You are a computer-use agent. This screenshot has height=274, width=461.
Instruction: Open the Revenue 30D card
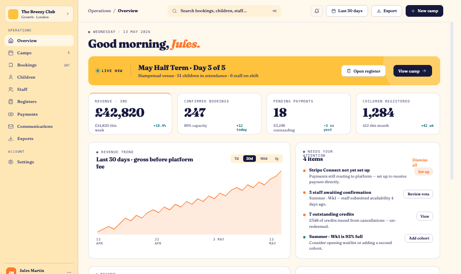pyautogui.click(x=130, y=114)
